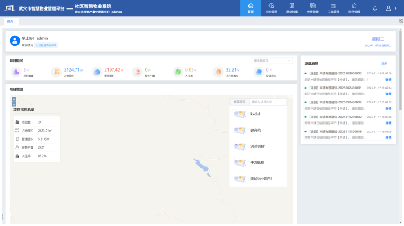
Task: Open 详情 for notice 2025111300019
Action: (388, 138)
